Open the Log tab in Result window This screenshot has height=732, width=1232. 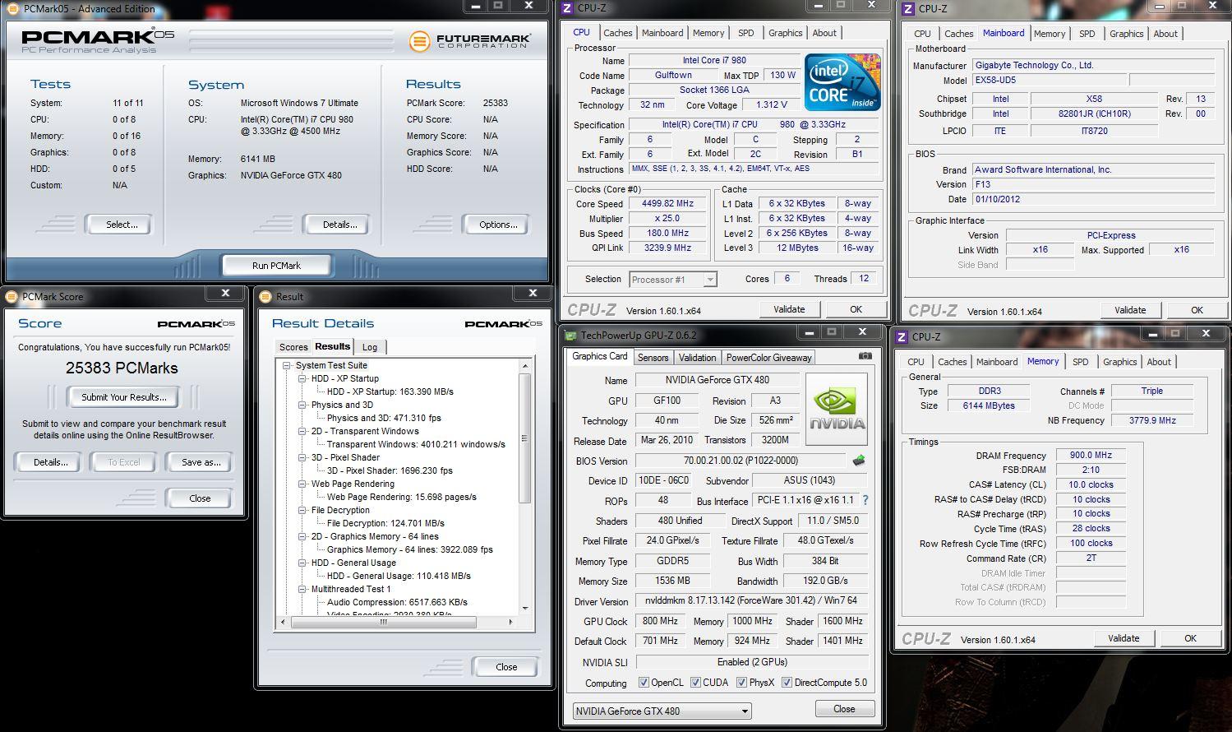[x=370, y=347]
